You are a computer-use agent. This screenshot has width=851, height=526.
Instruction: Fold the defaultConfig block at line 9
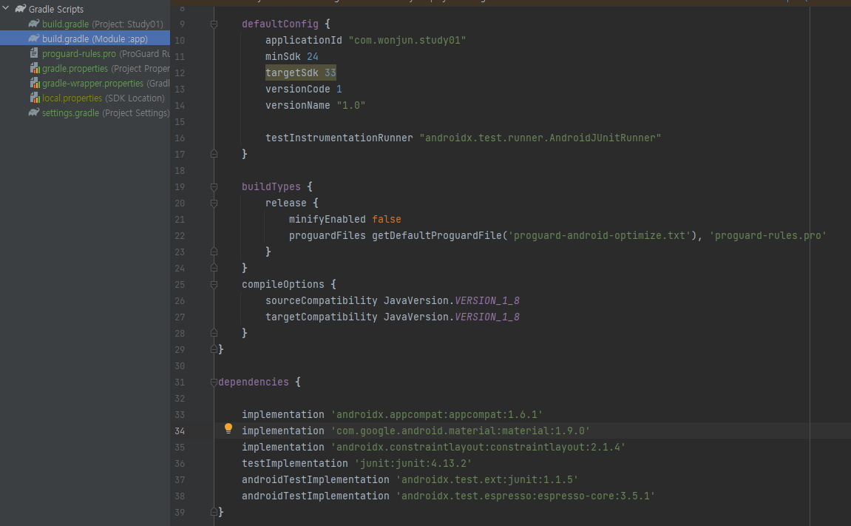click(x=214, y=24)
